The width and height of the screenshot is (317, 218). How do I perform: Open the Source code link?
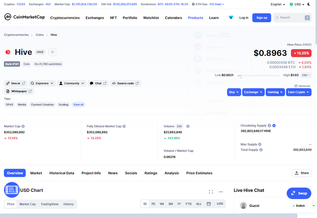pos(125,83)
